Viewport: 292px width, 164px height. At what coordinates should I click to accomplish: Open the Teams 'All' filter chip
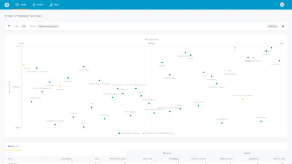pyautogui.click(x=24, y=27)
